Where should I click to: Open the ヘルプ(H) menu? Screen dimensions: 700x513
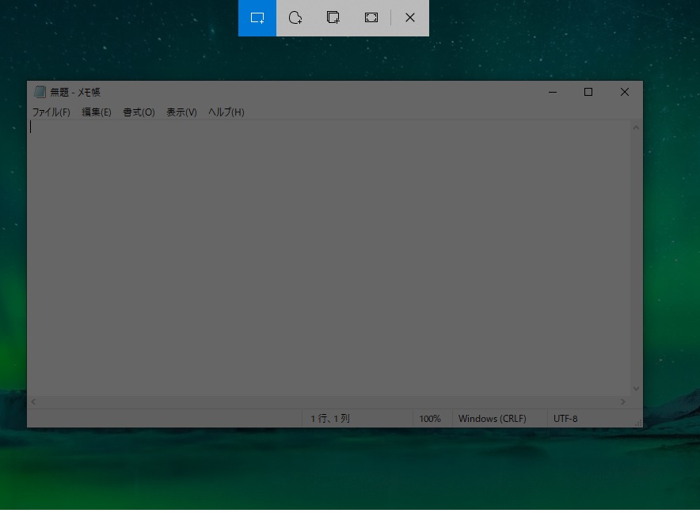point(226,112)
